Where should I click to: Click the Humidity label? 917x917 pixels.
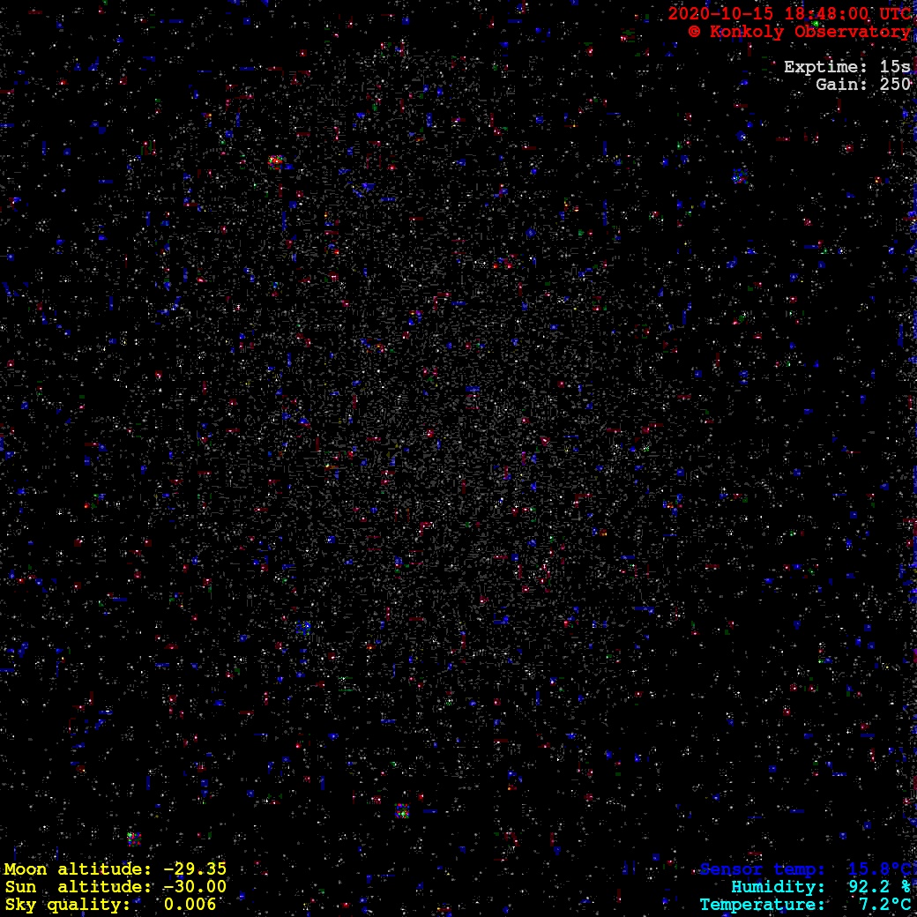778,887
